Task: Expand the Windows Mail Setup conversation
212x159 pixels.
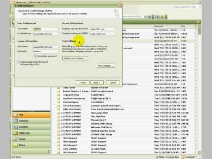Action: [62, 127]
